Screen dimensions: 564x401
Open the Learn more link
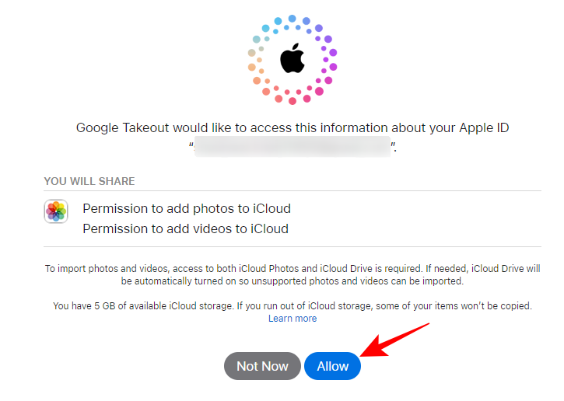point(293,319)
